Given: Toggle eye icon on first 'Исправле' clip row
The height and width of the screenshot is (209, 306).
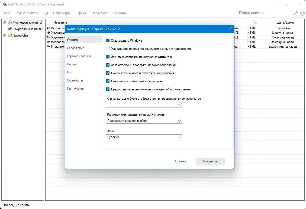Looking at the screenshot, I should [48, 28].
